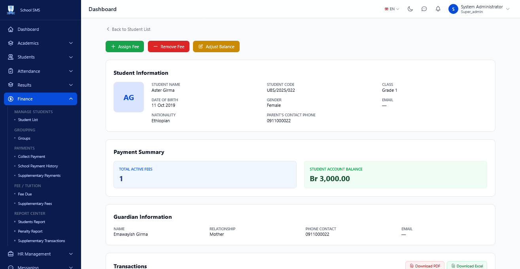This screenshot has height=269, width=520.
Task: Open Supplementary Transactions in sidebar
Action: (42, 241)
